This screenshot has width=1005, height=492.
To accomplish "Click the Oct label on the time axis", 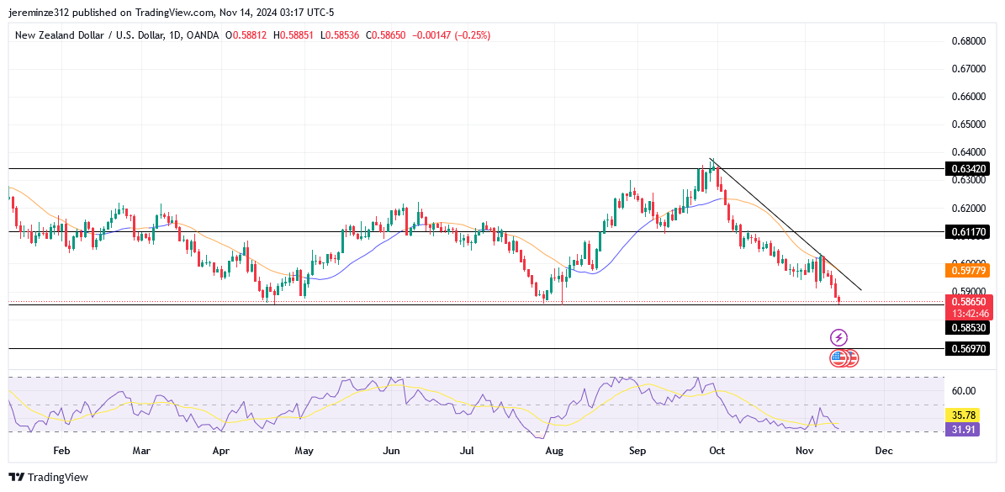I will (717, 451).
